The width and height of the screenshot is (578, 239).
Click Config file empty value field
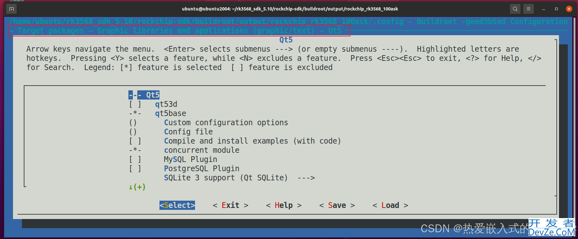(x=133, y=132)
